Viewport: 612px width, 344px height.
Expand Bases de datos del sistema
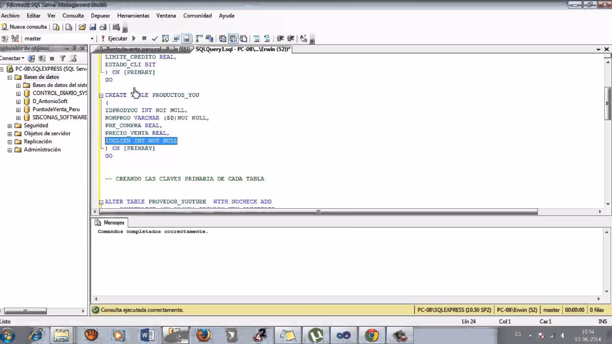(x=18, y=86)
